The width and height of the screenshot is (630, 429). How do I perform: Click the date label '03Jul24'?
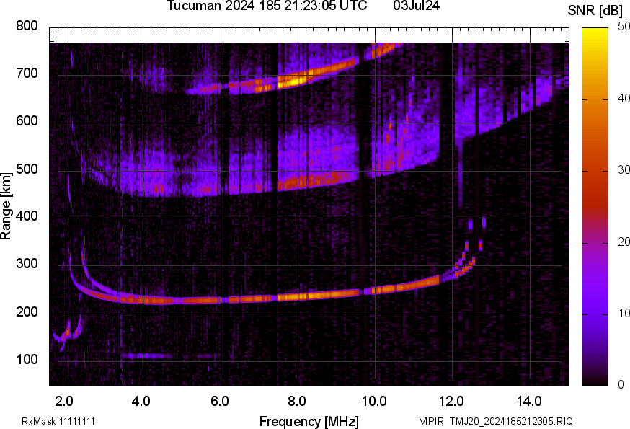[x=416, y=6]
